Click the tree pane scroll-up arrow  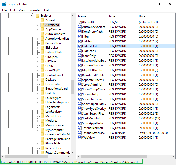72,16
